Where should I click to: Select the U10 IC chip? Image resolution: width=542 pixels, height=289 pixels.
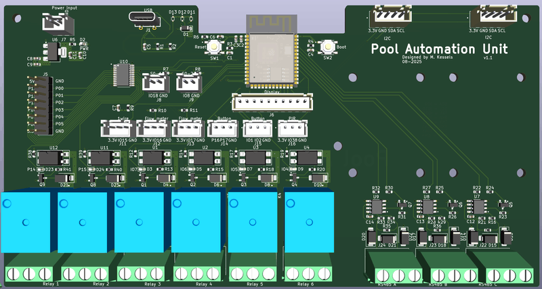click(124, 75)
